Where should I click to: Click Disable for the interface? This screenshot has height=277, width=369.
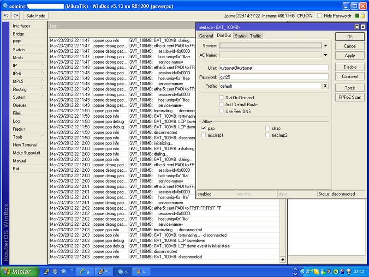pyautogui.click(x=350, y=67)
